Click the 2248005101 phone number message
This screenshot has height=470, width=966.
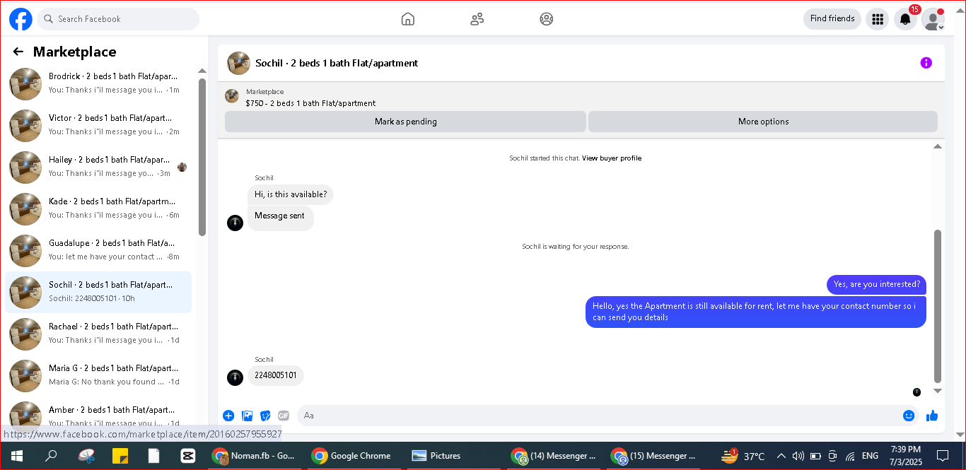click(276, 375)
